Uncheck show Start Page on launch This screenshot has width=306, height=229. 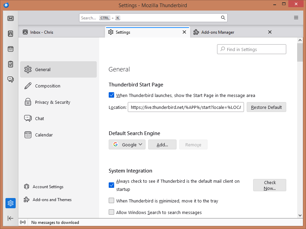pos(111,95)
